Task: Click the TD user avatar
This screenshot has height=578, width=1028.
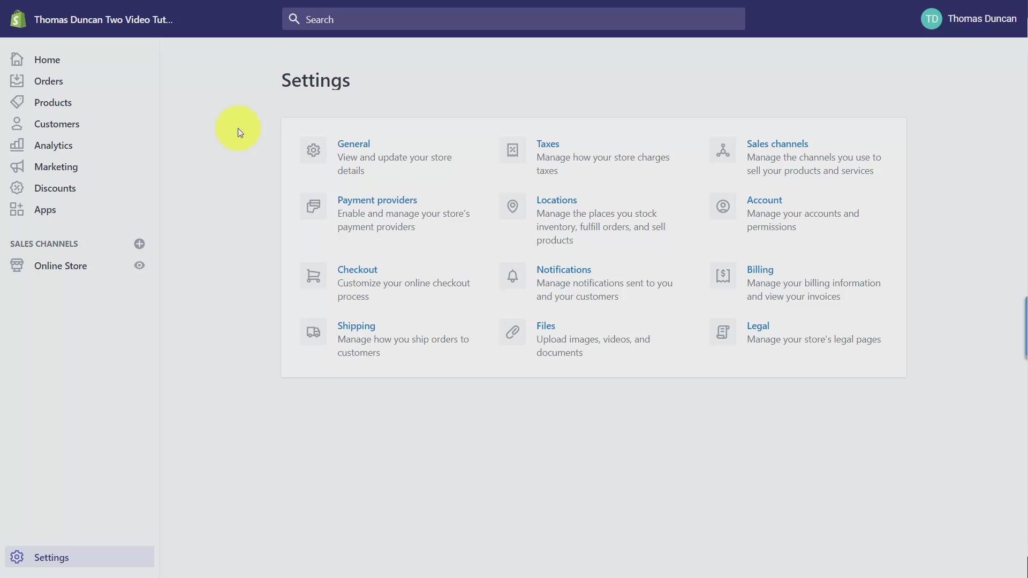Action: tap(931, 19)
